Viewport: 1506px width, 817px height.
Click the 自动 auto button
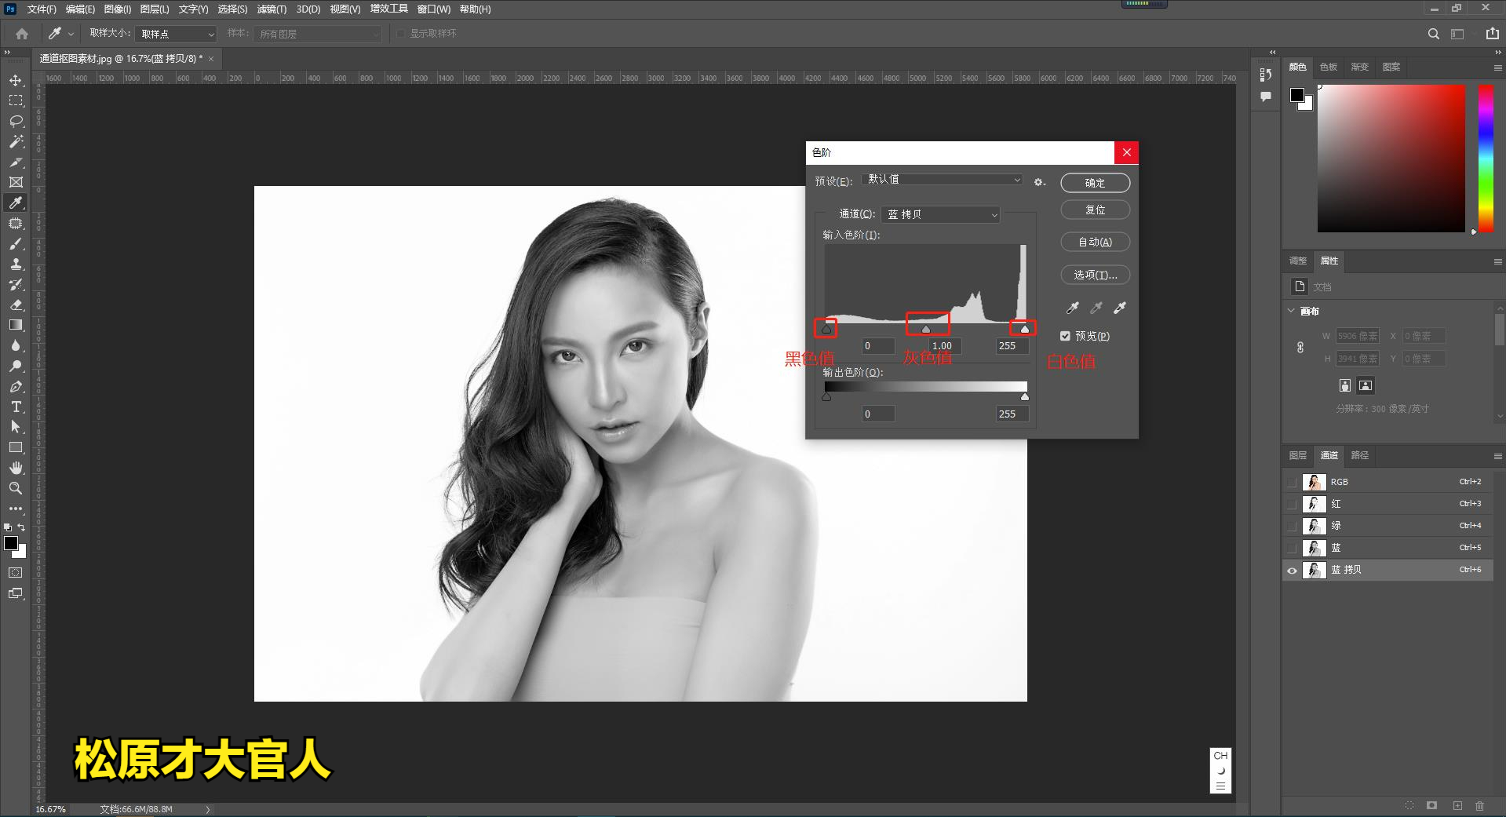pyautogui.click(x=1095, y=242)
